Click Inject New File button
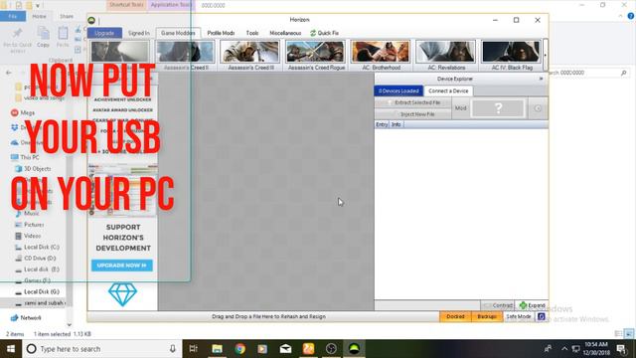The height and width of the screenshot is (358, 636). [x=413, y=114]
